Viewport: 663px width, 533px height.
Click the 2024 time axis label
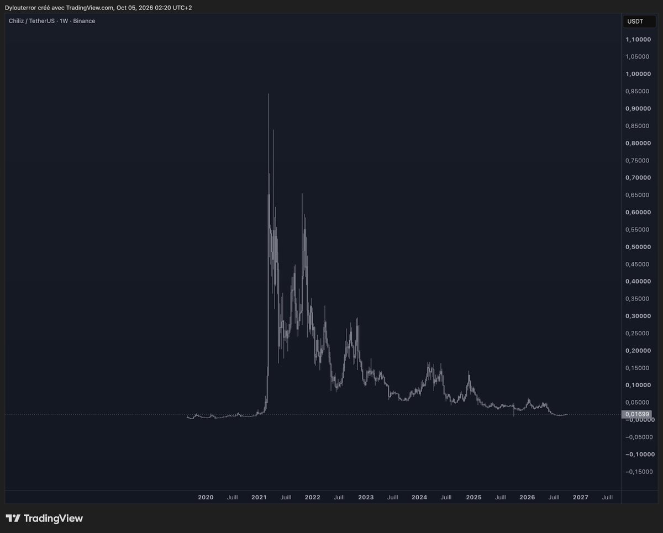click(419, 497)
